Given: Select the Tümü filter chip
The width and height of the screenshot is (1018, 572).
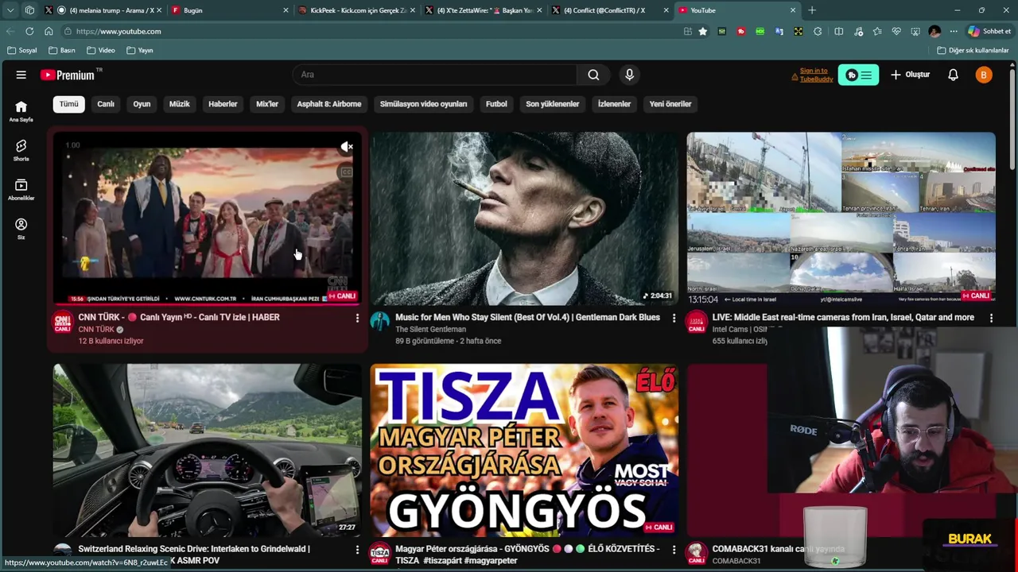Looking at the screenshot, I should coord(69,104).
